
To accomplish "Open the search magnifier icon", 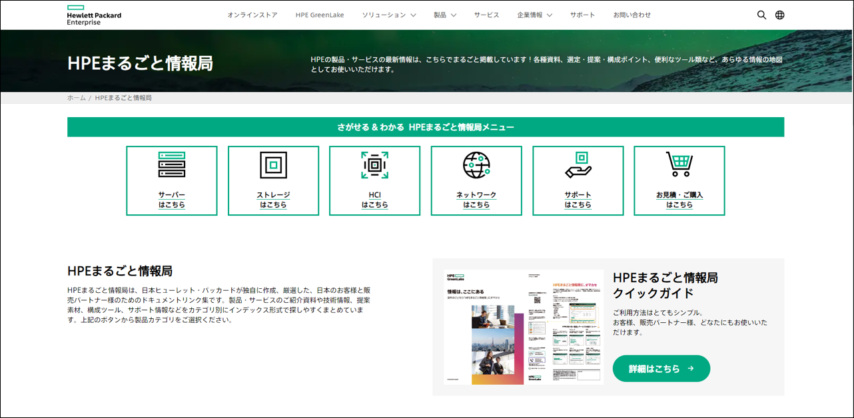I will coord(762,15).
